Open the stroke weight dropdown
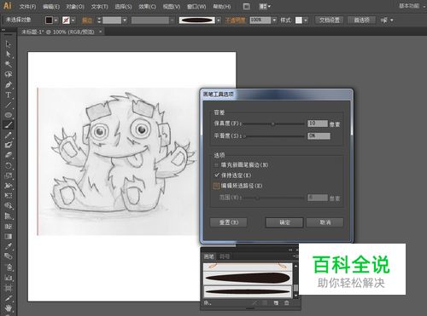427x316 pixels. click(125, 20)
